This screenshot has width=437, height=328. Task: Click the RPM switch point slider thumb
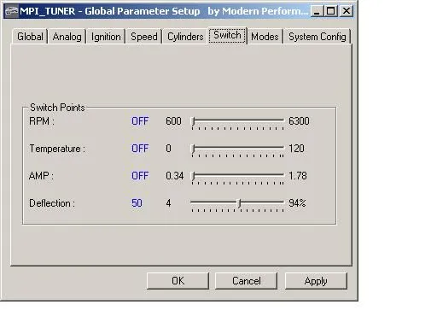pos(193,121)
